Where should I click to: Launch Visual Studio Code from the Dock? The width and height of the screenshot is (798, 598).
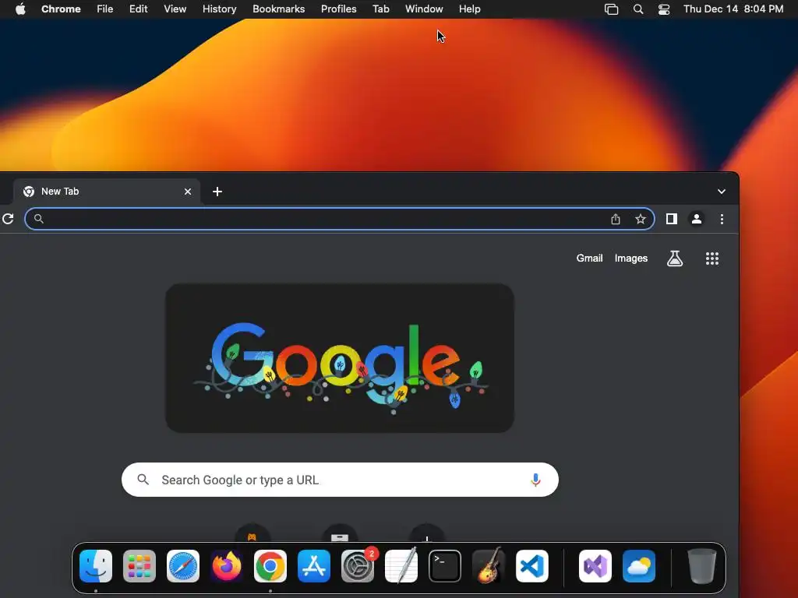pyautogui.click(x=532, y=566)
